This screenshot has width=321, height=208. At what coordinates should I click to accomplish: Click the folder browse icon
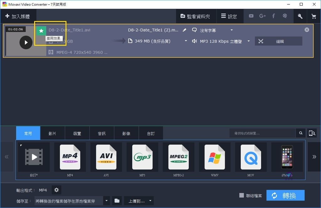tap(117, 200)
